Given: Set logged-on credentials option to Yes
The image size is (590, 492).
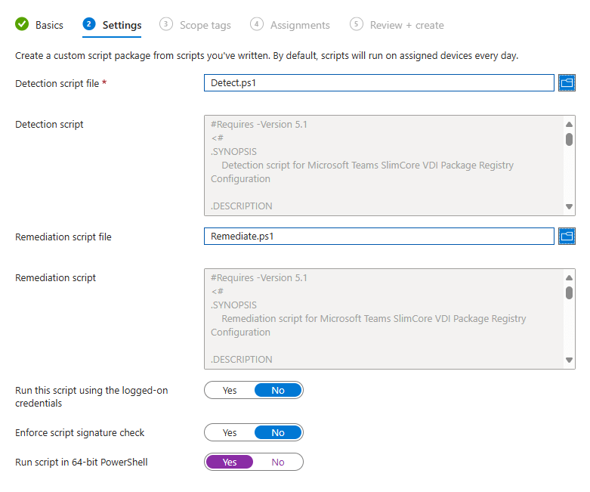Looking at the screenshot, I should point(230,390).
